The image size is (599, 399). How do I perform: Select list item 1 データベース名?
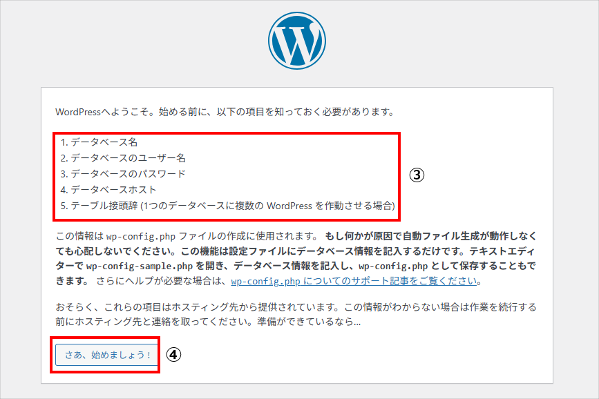coord(99,142)
